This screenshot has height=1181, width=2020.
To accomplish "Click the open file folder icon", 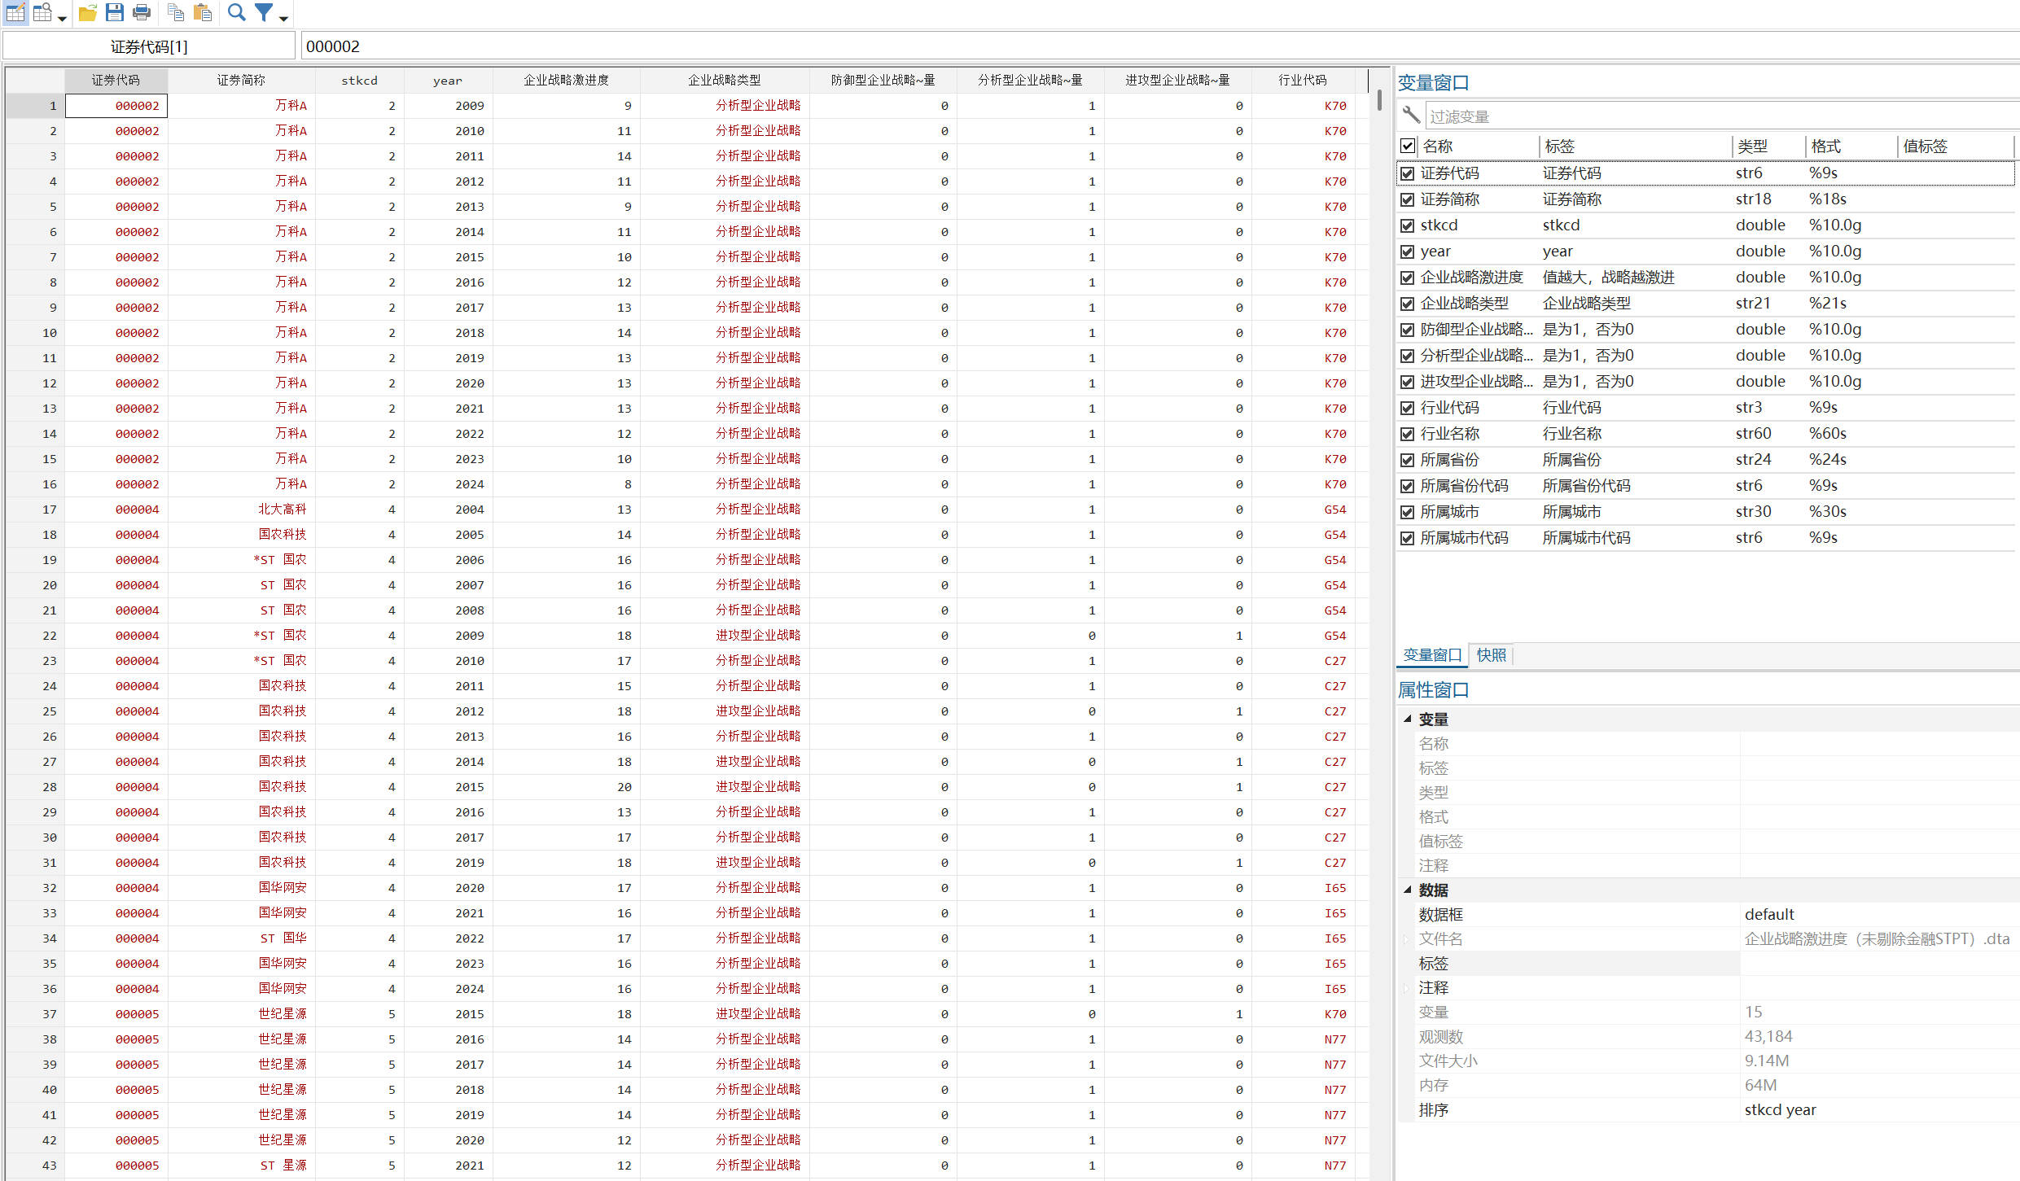I will coord(88,12).
